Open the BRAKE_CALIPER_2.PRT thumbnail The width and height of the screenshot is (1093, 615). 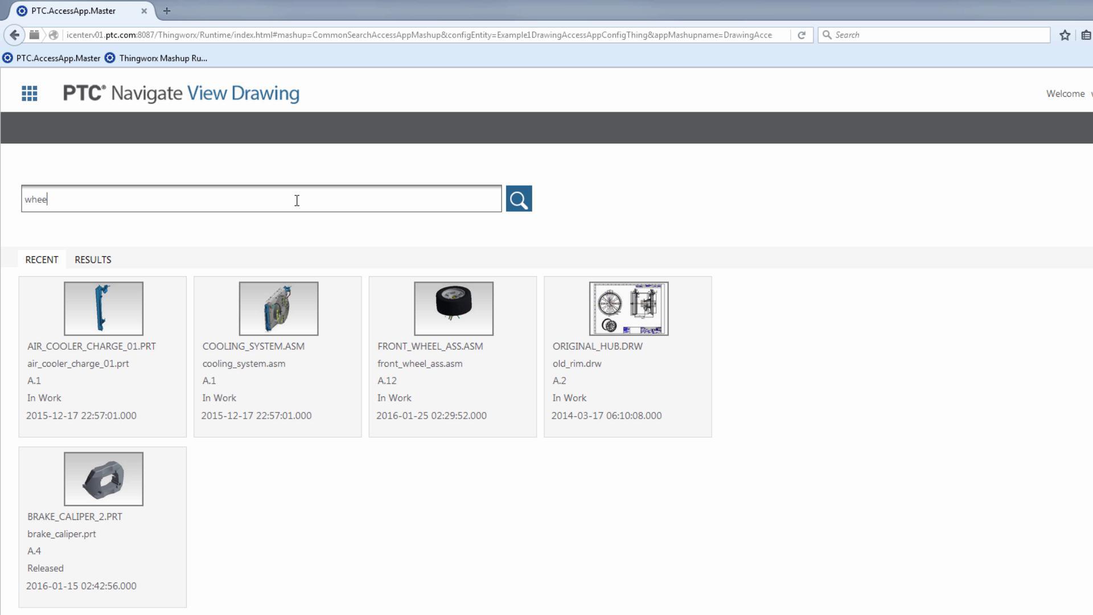pyautogui.click(x=103, y=479)
